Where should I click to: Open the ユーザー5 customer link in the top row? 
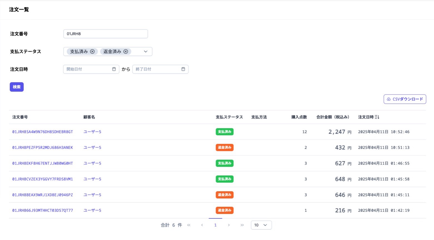pos(92,132)
